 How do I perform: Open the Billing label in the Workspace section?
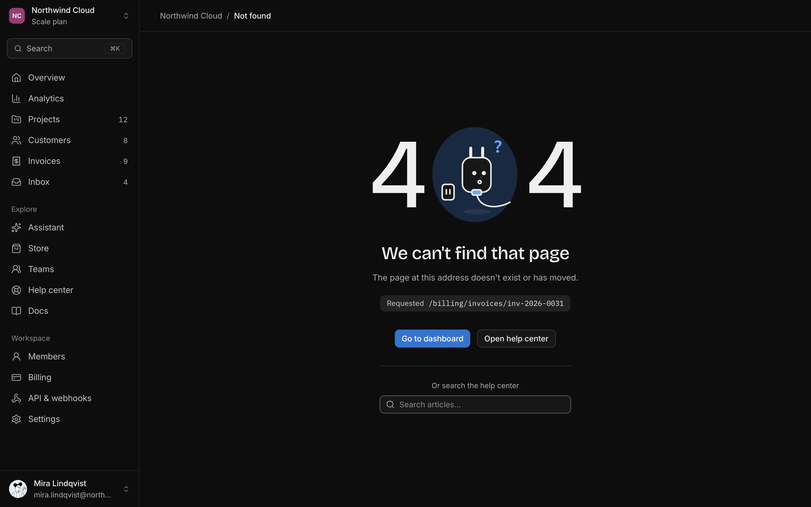[39, 377]
